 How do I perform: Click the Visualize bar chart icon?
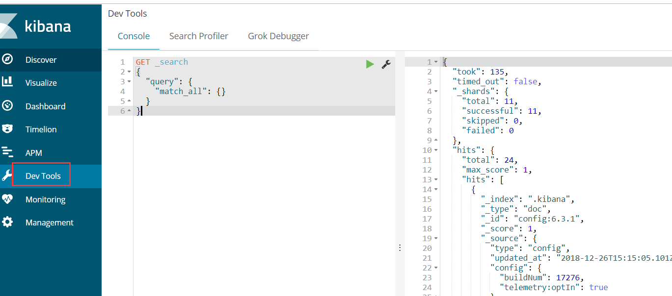7,82
